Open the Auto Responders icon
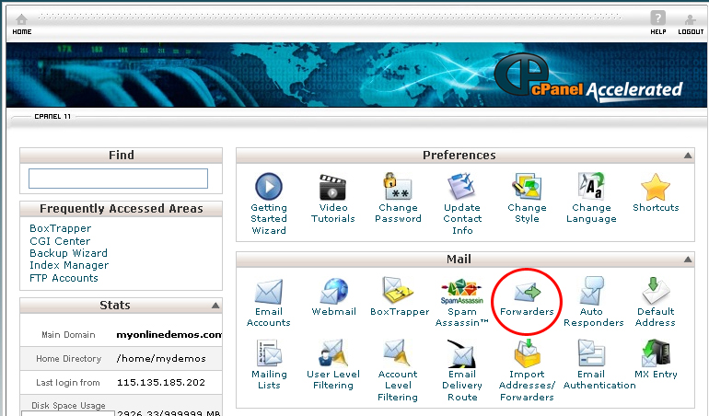This screenshot has width=709, height=416. [x=591, y=290]
